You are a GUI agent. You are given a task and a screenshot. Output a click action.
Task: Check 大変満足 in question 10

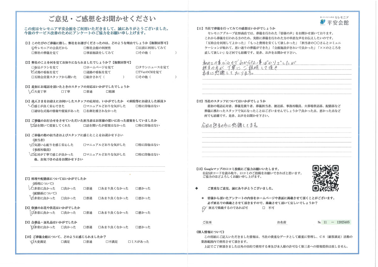(33, 242)
